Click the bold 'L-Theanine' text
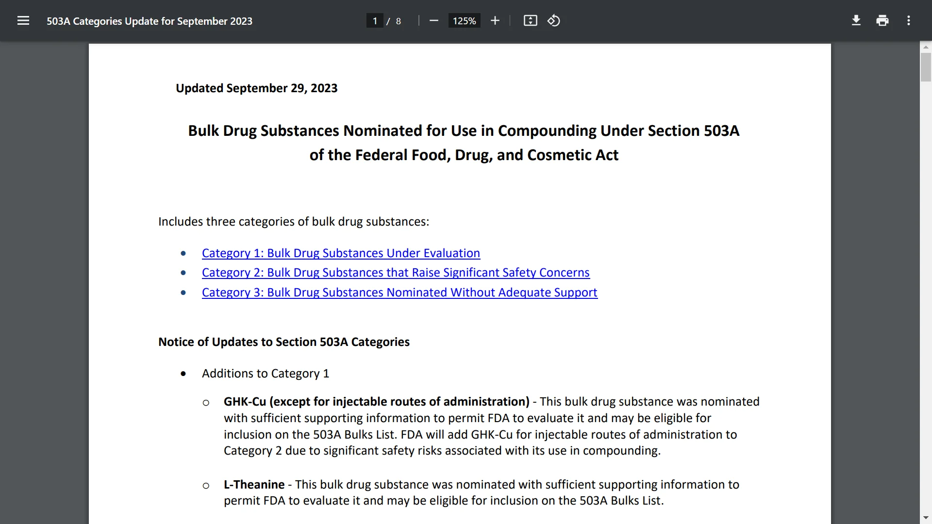932x524 pixels. (254, 485)
